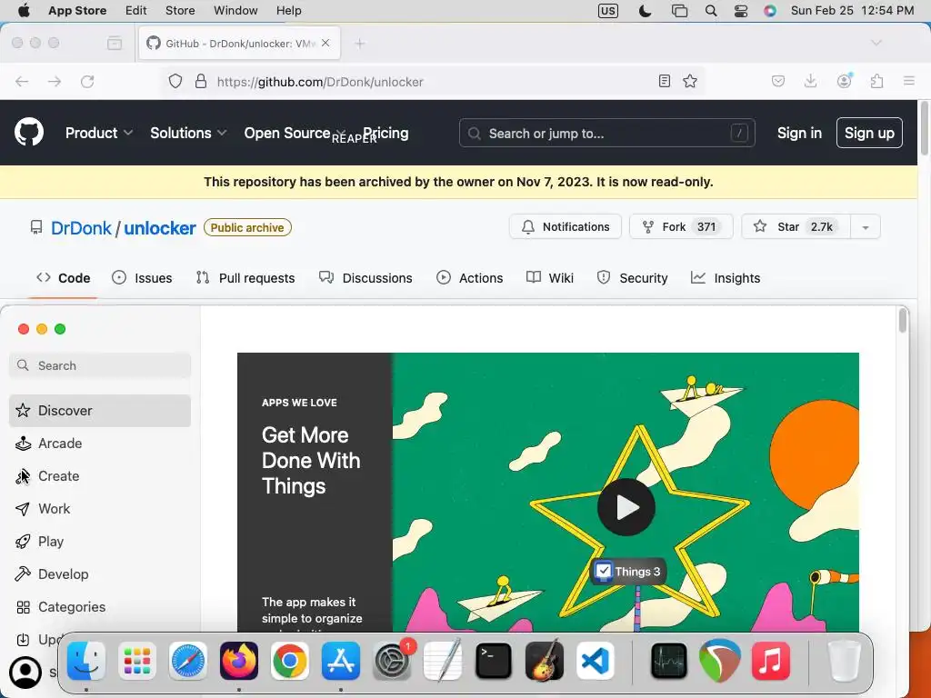
Task: Open Trash in the Dock
Action: pos(845,661)
